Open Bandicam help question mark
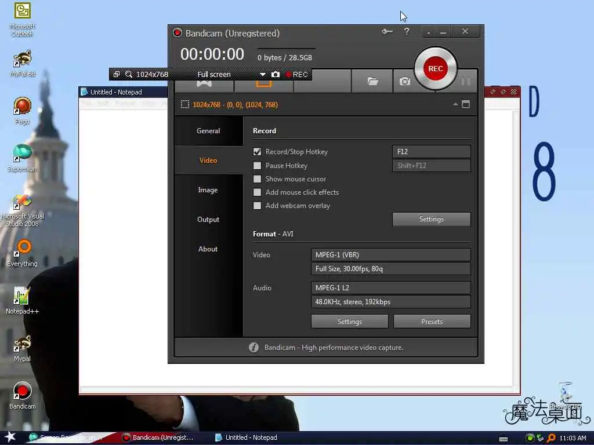594x445 pixels. coord(407,31)
